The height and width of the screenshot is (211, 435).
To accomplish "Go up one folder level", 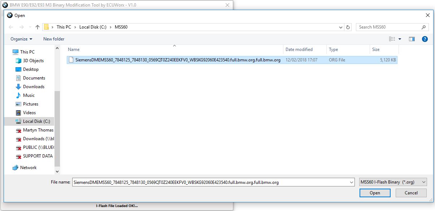I will (x=38, y=27).
